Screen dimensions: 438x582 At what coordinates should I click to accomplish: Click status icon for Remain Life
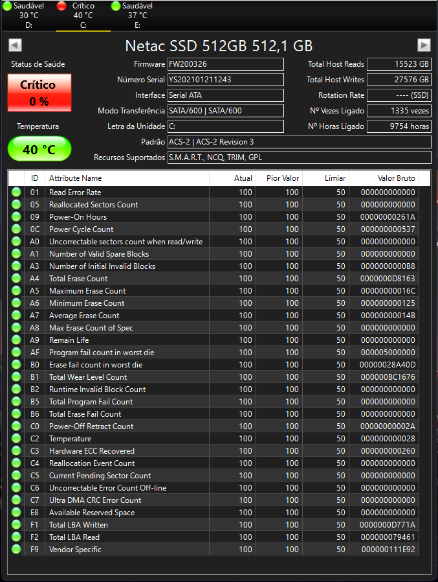tap(16, 340)
